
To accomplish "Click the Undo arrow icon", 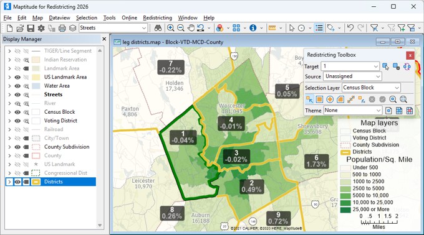I will coord(350,28).
